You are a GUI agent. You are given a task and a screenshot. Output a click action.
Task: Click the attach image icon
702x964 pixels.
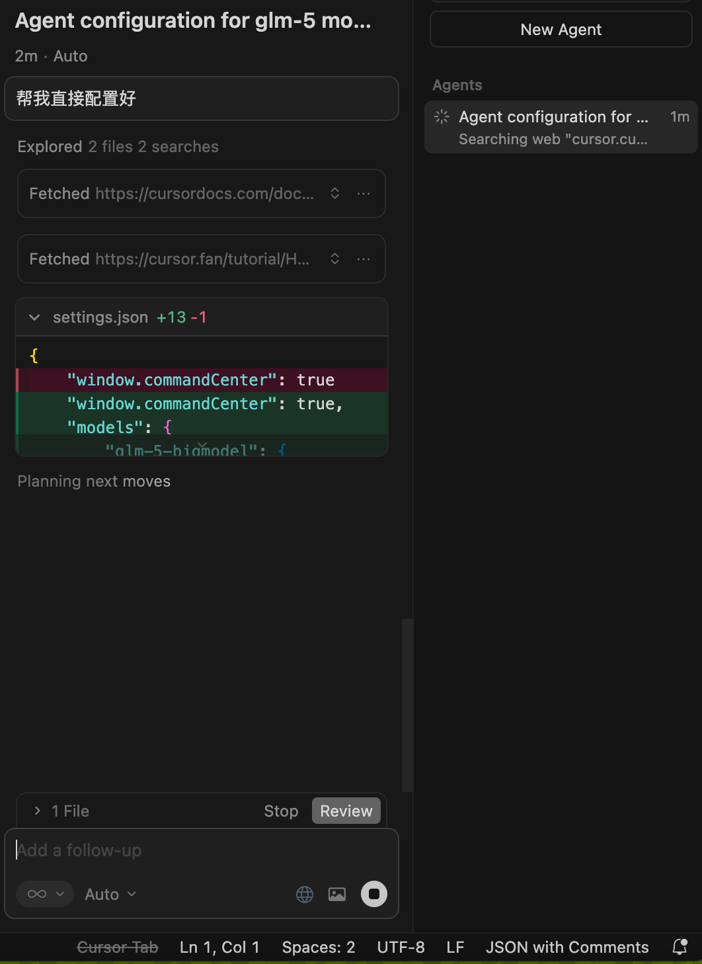click(337, 893)
